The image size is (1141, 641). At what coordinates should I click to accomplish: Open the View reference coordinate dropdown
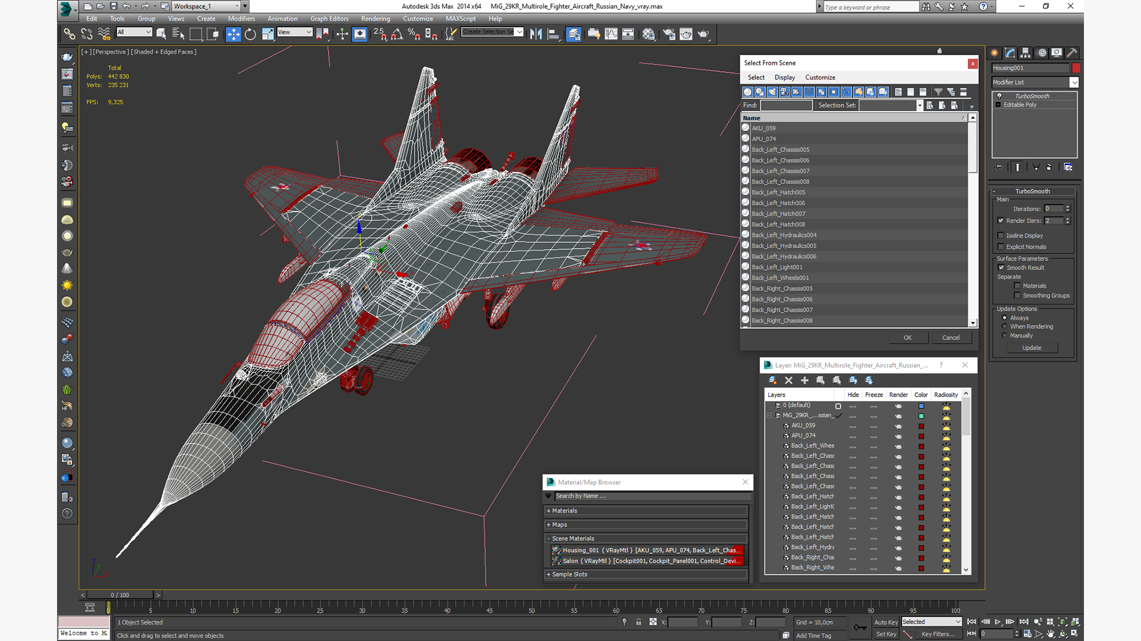coord(295,32)
